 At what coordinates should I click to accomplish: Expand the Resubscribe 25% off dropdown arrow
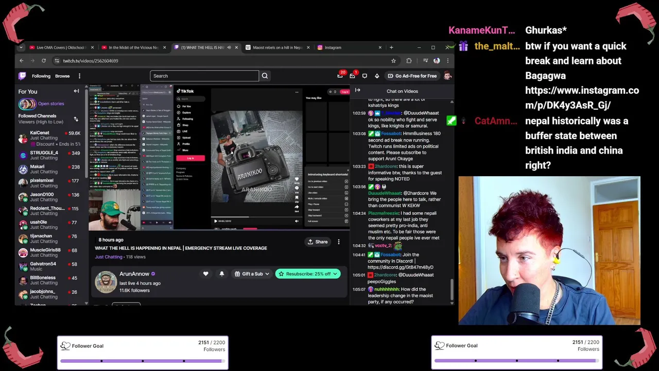point(335,274)
